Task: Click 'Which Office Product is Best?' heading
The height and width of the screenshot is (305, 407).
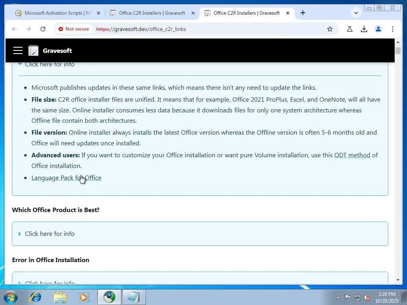Action: (x=56, y=210)
